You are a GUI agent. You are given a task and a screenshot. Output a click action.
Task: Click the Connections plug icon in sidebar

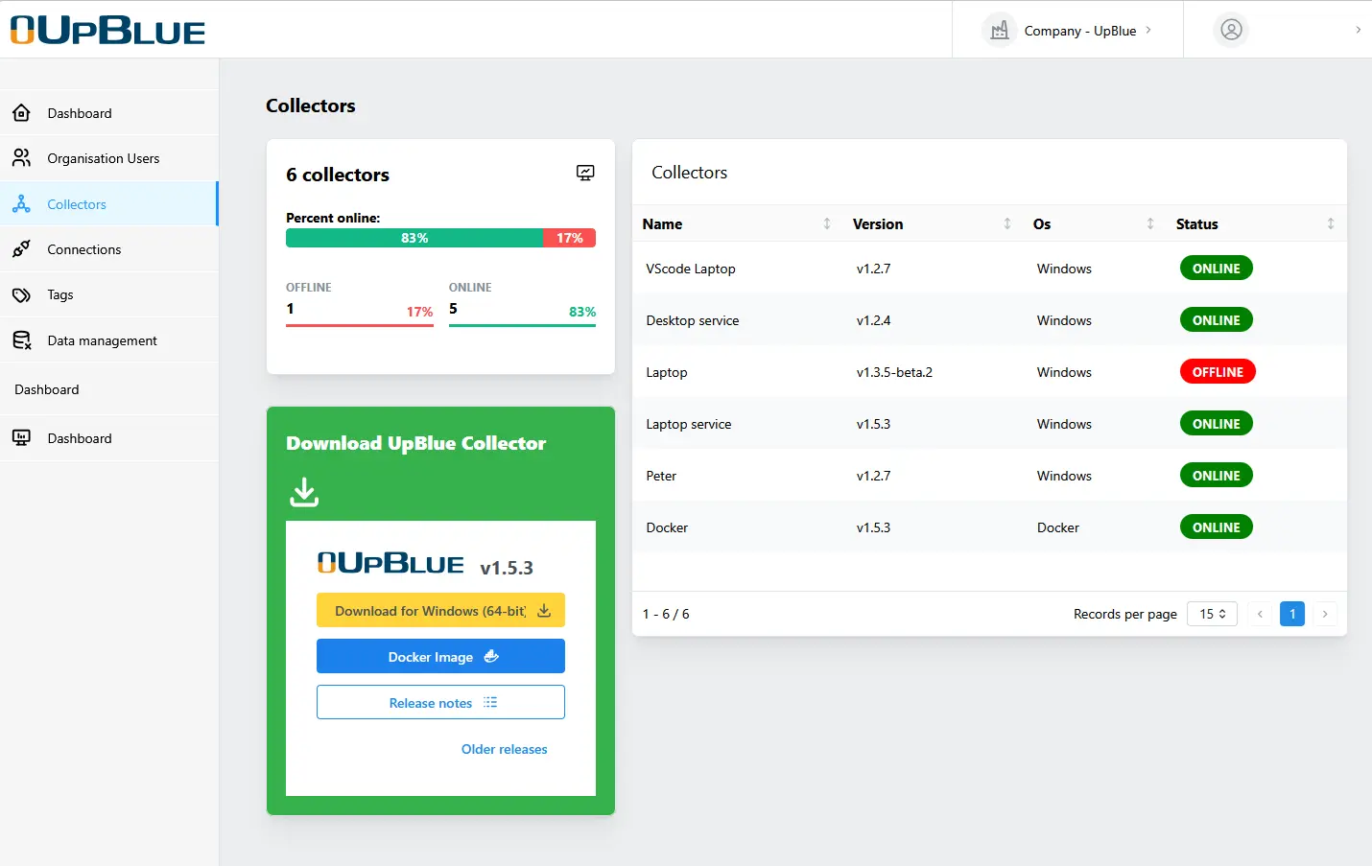pos(21,249)
